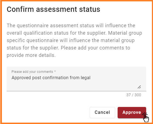Click the description line starting 'The questionnaire assessment'

tap(71, 26)
